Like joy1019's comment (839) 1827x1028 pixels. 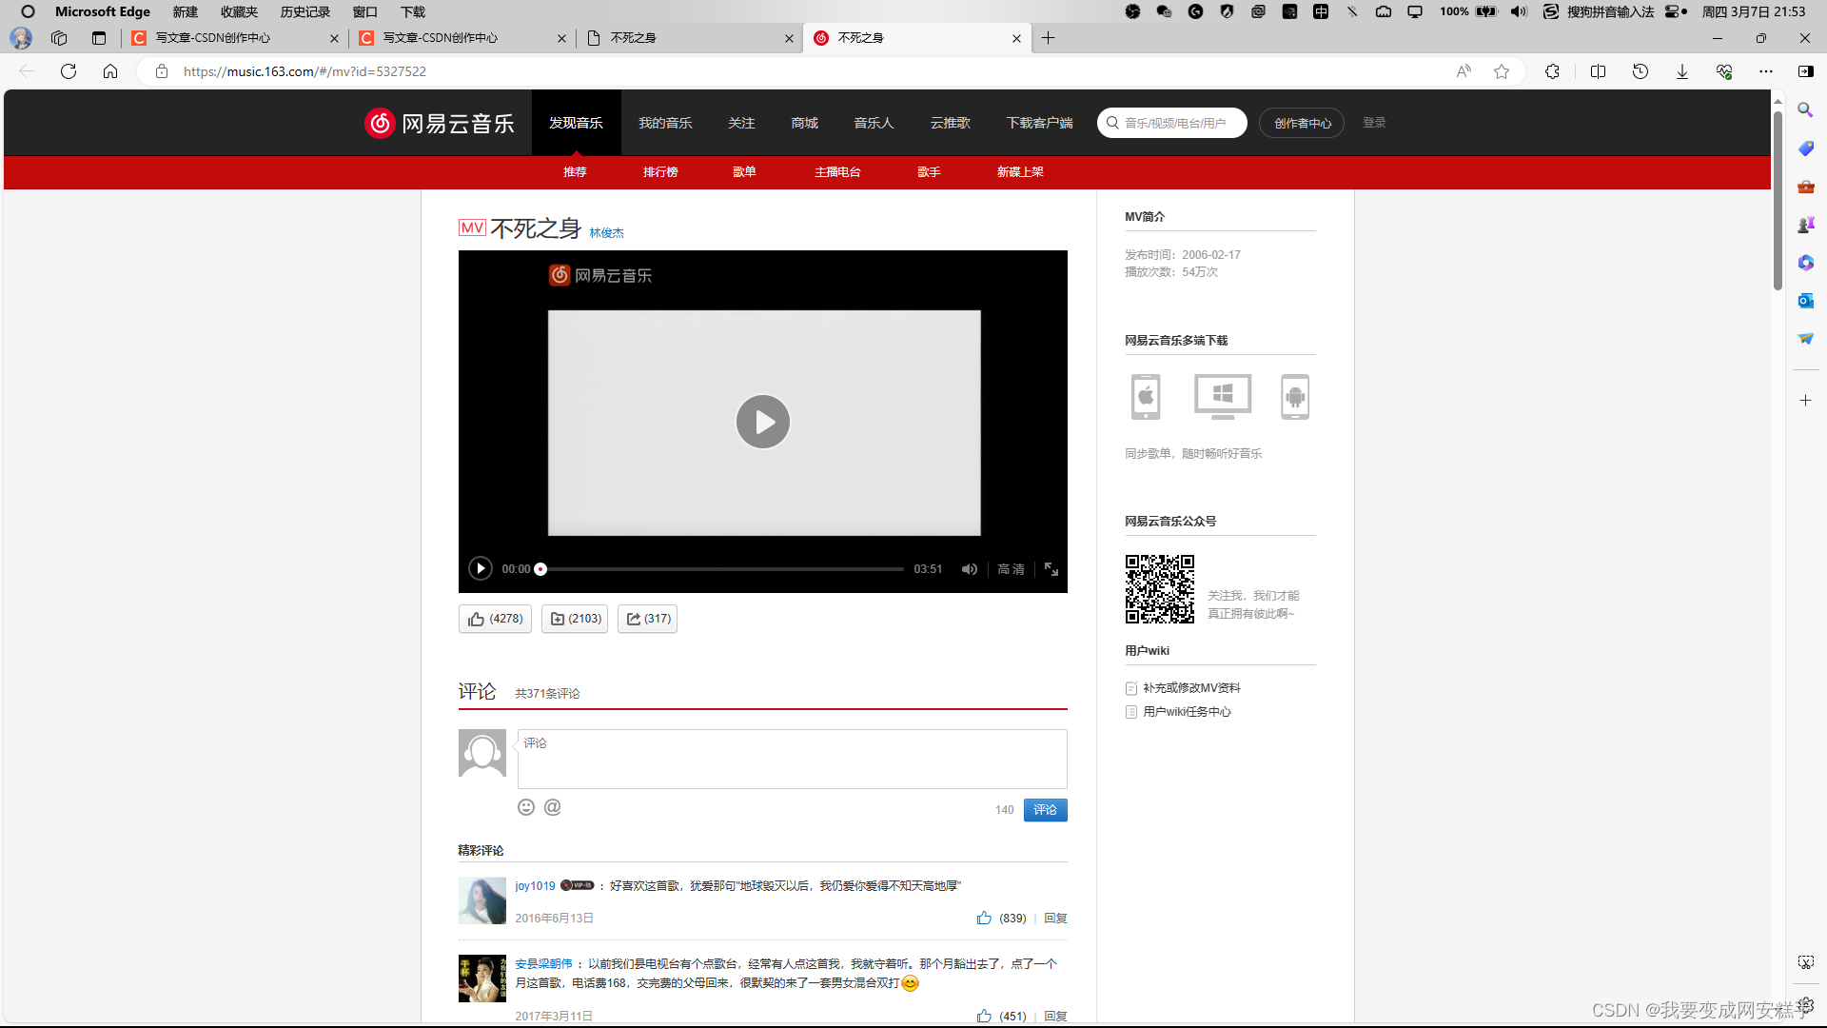click(x=984, y=919)
